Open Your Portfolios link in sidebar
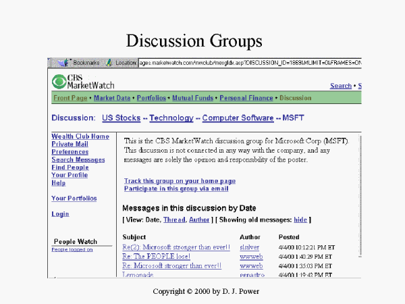Image resolution: width=405 pixels, height=304 pixels. pyautogui.click(x=74, y=198)
